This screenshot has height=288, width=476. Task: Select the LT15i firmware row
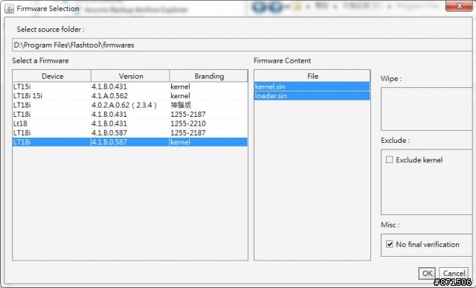coord(130,86)
